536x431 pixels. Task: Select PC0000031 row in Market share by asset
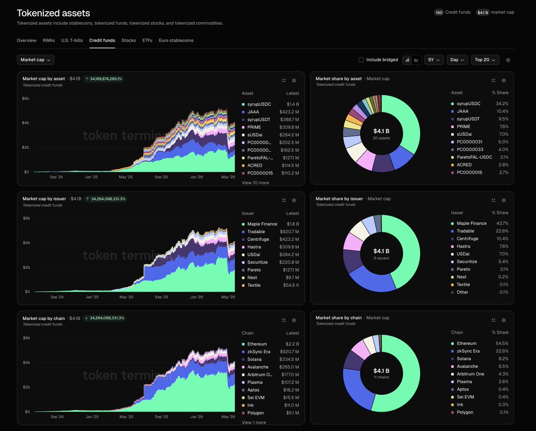pyautogui.click(x=480, y=142)
